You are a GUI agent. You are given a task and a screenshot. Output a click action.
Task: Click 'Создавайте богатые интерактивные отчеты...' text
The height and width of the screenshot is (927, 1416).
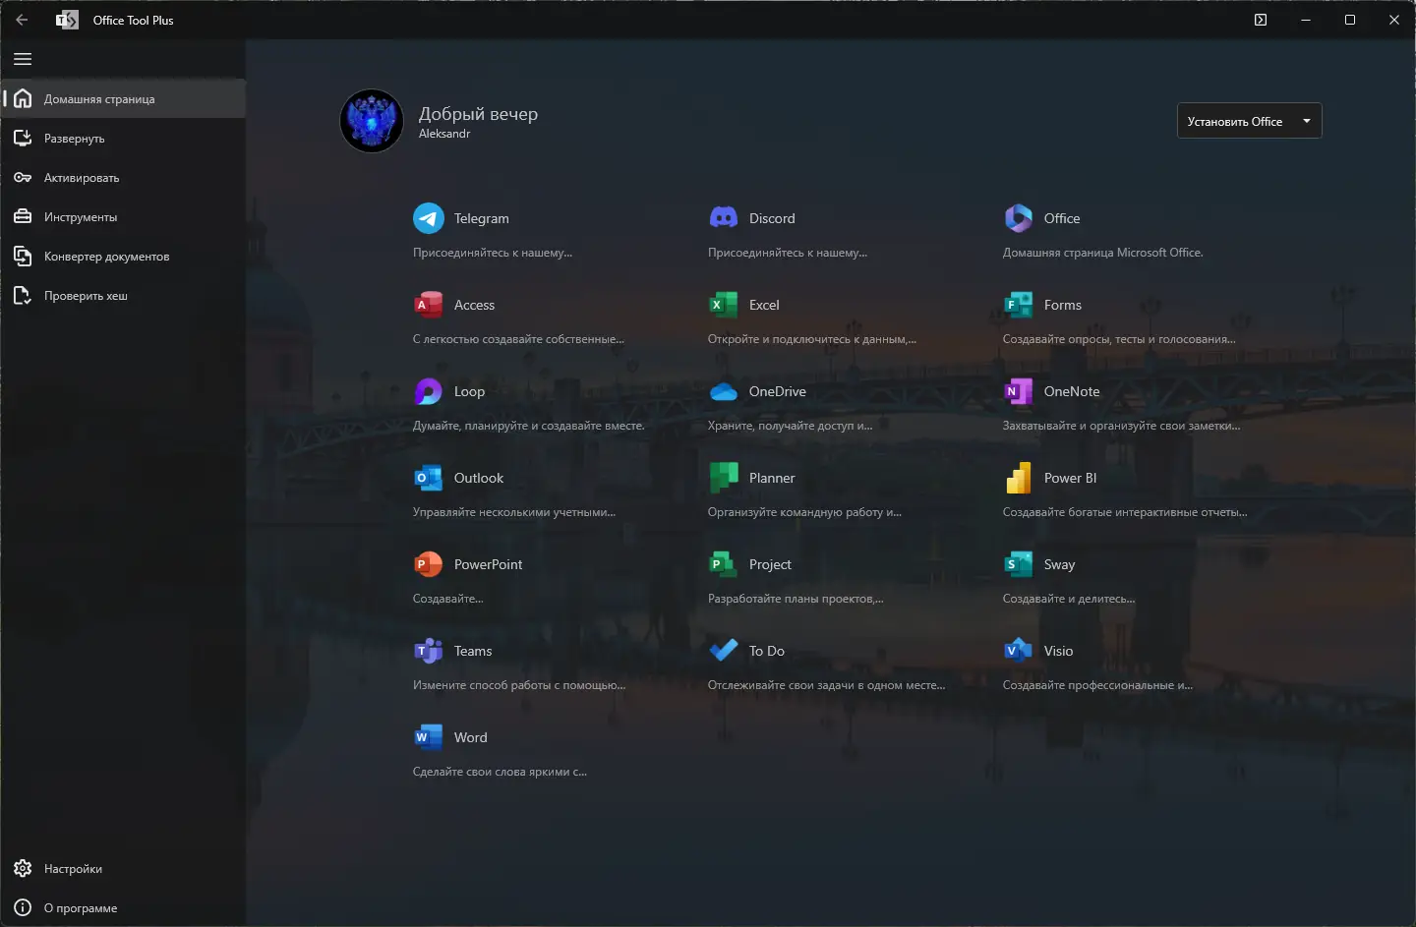1125,512
